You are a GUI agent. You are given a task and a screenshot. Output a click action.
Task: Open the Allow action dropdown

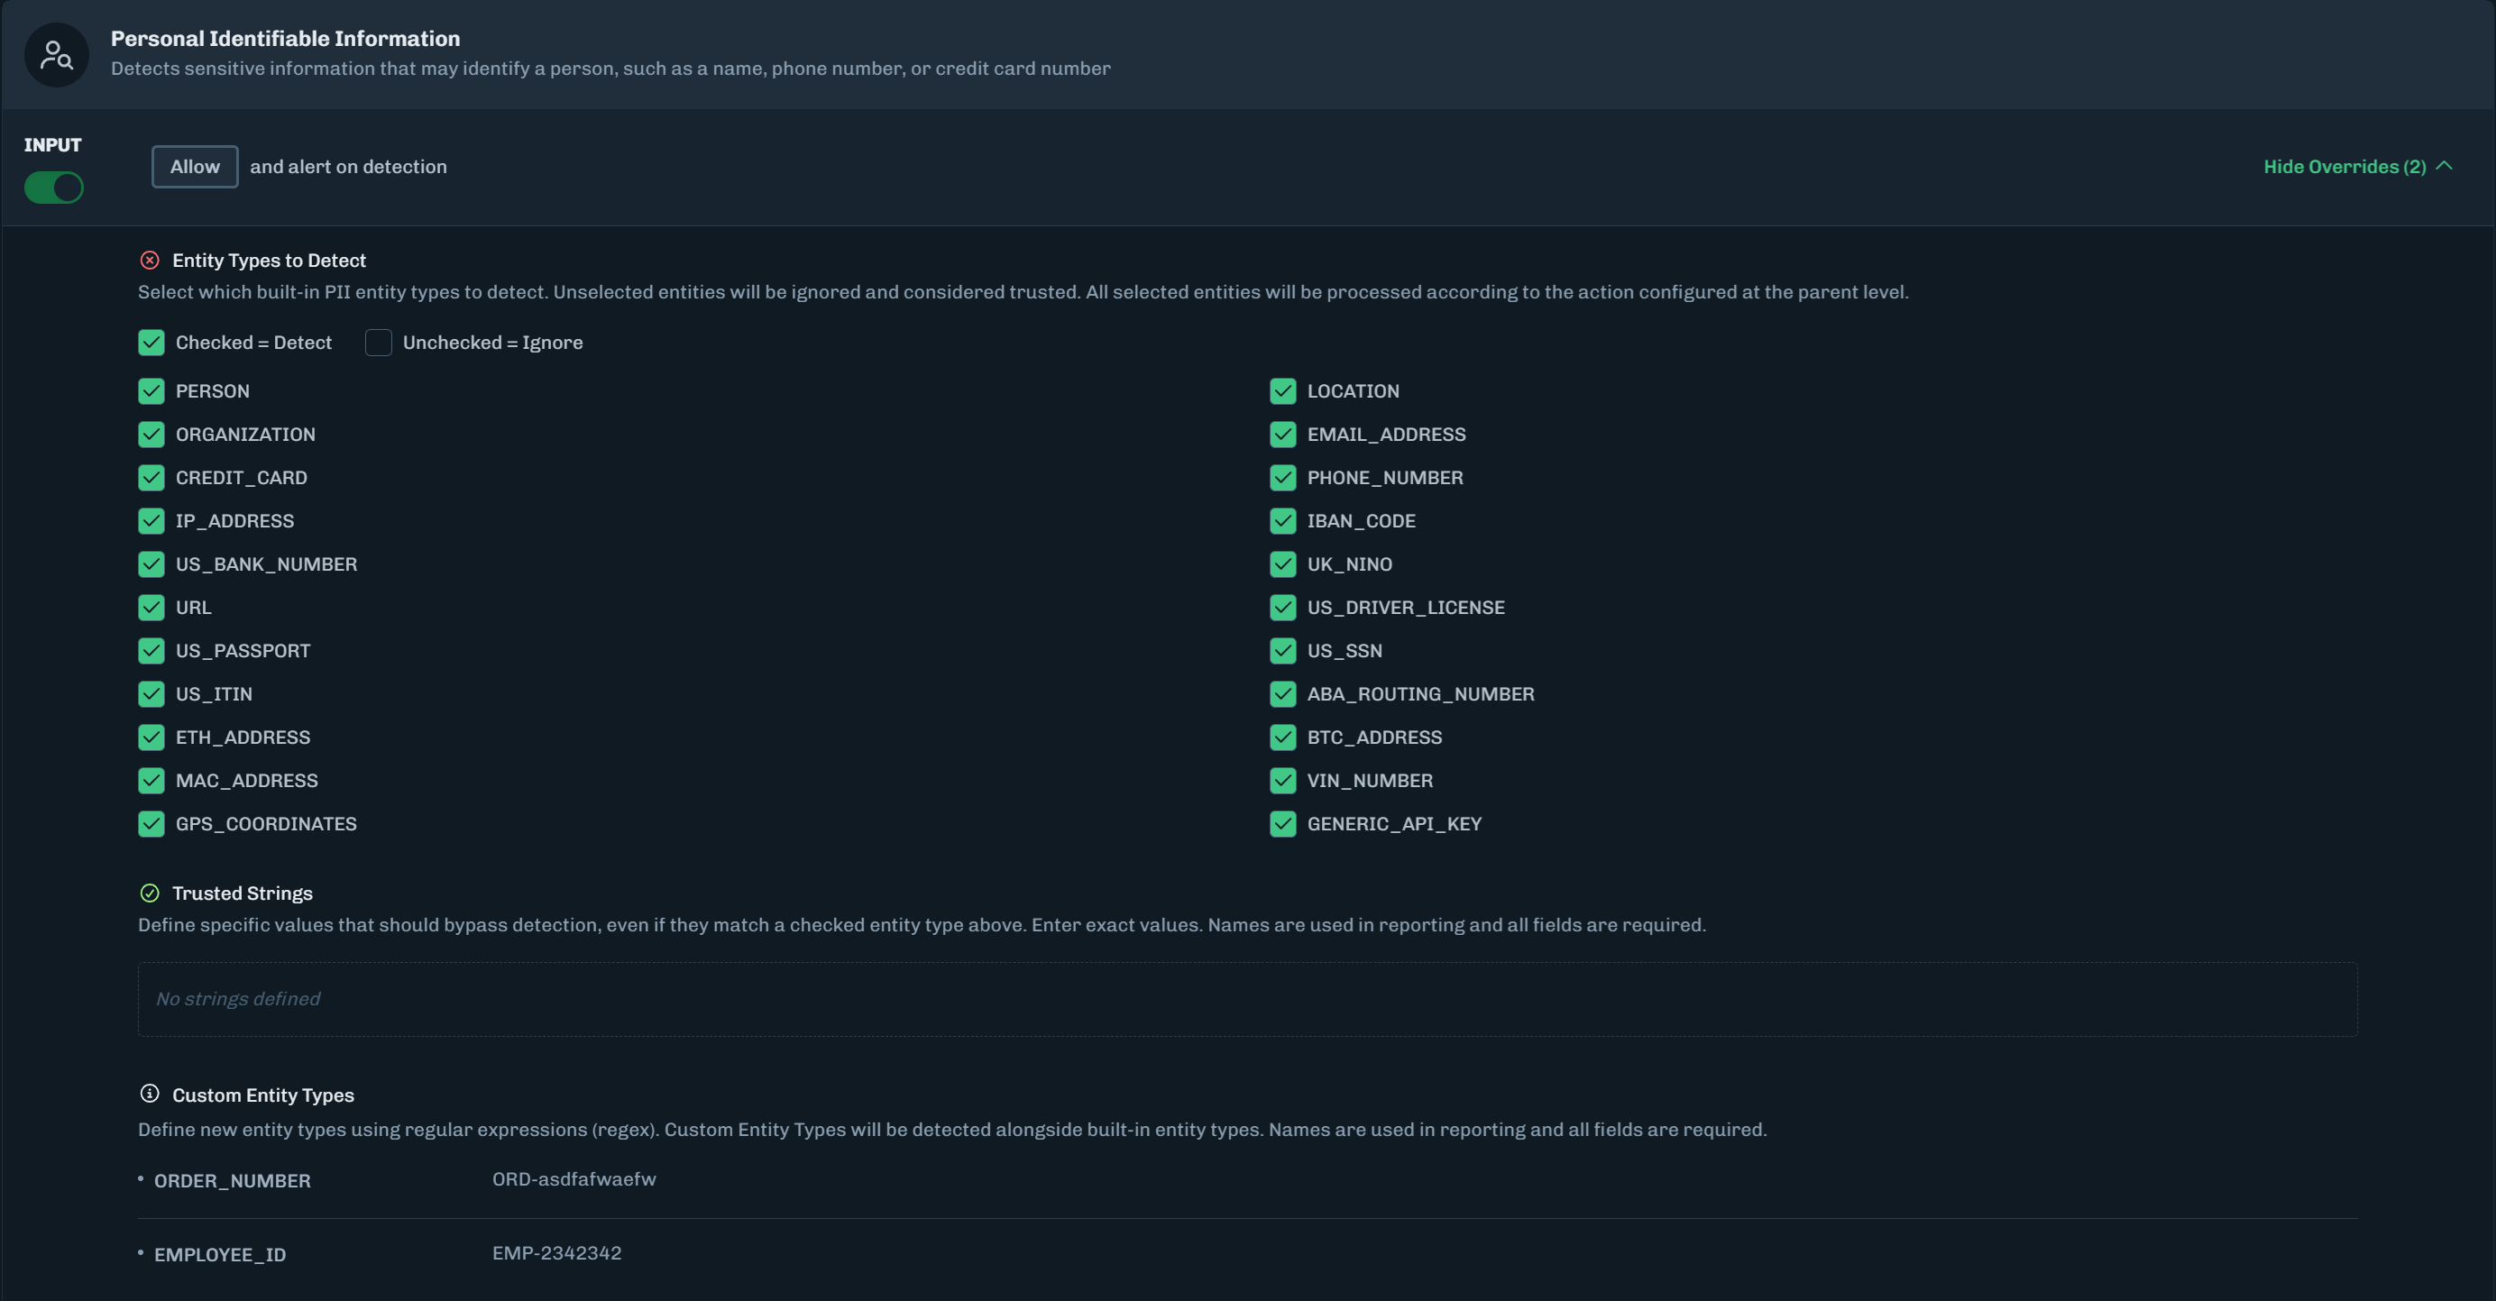pos(195,167)
